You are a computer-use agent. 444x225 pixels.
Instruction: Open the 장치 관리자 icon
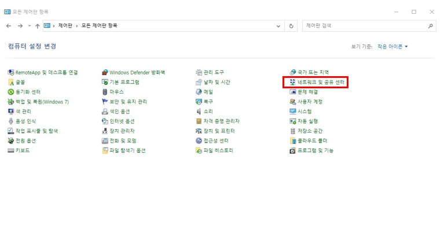coord(105,131)
